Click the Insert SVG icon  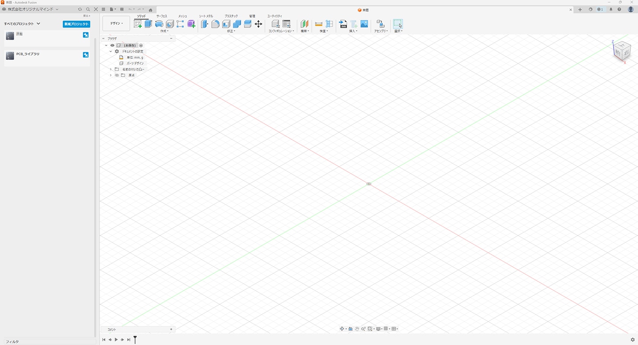point(343,24)
